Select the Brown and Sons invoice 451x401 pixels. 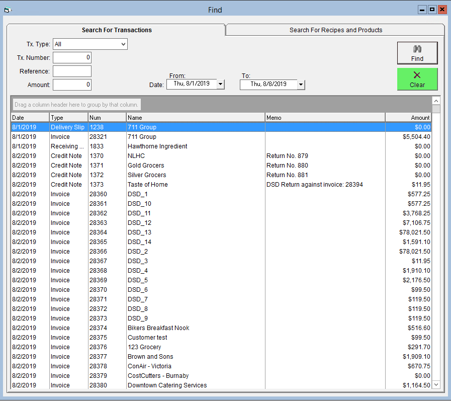coord(221,357)
